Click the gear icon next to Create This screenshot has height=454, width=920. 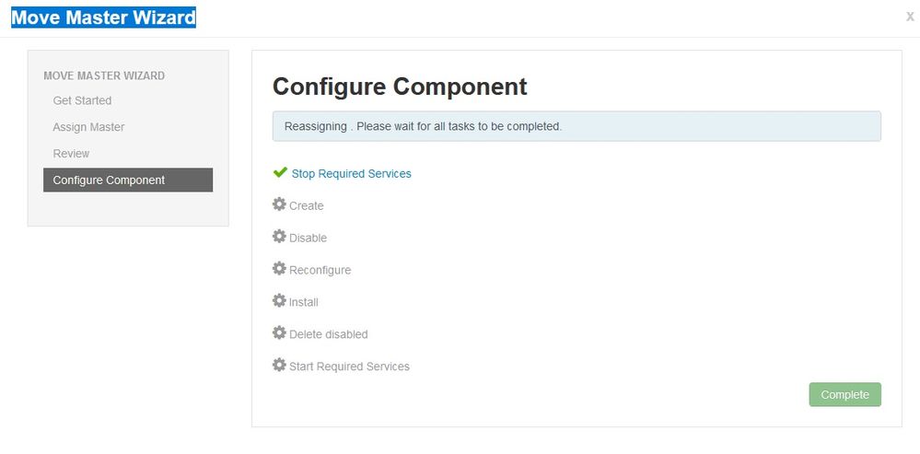pyautogui.click(x=279, y=204)
